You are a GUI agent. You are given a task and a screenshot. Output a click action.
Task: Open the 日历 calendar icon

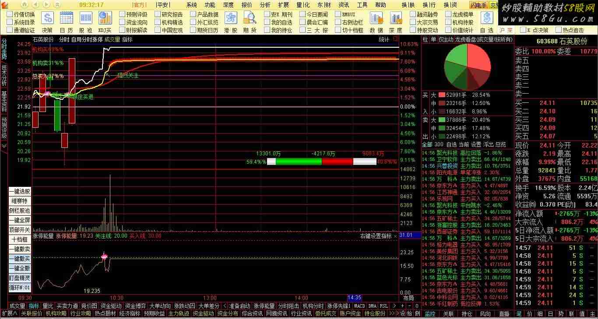click(67, 18)
